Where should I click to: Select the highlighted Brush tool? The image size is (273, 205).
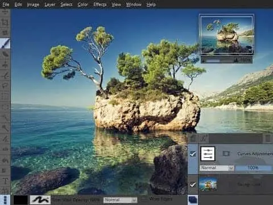pos(5,43)
